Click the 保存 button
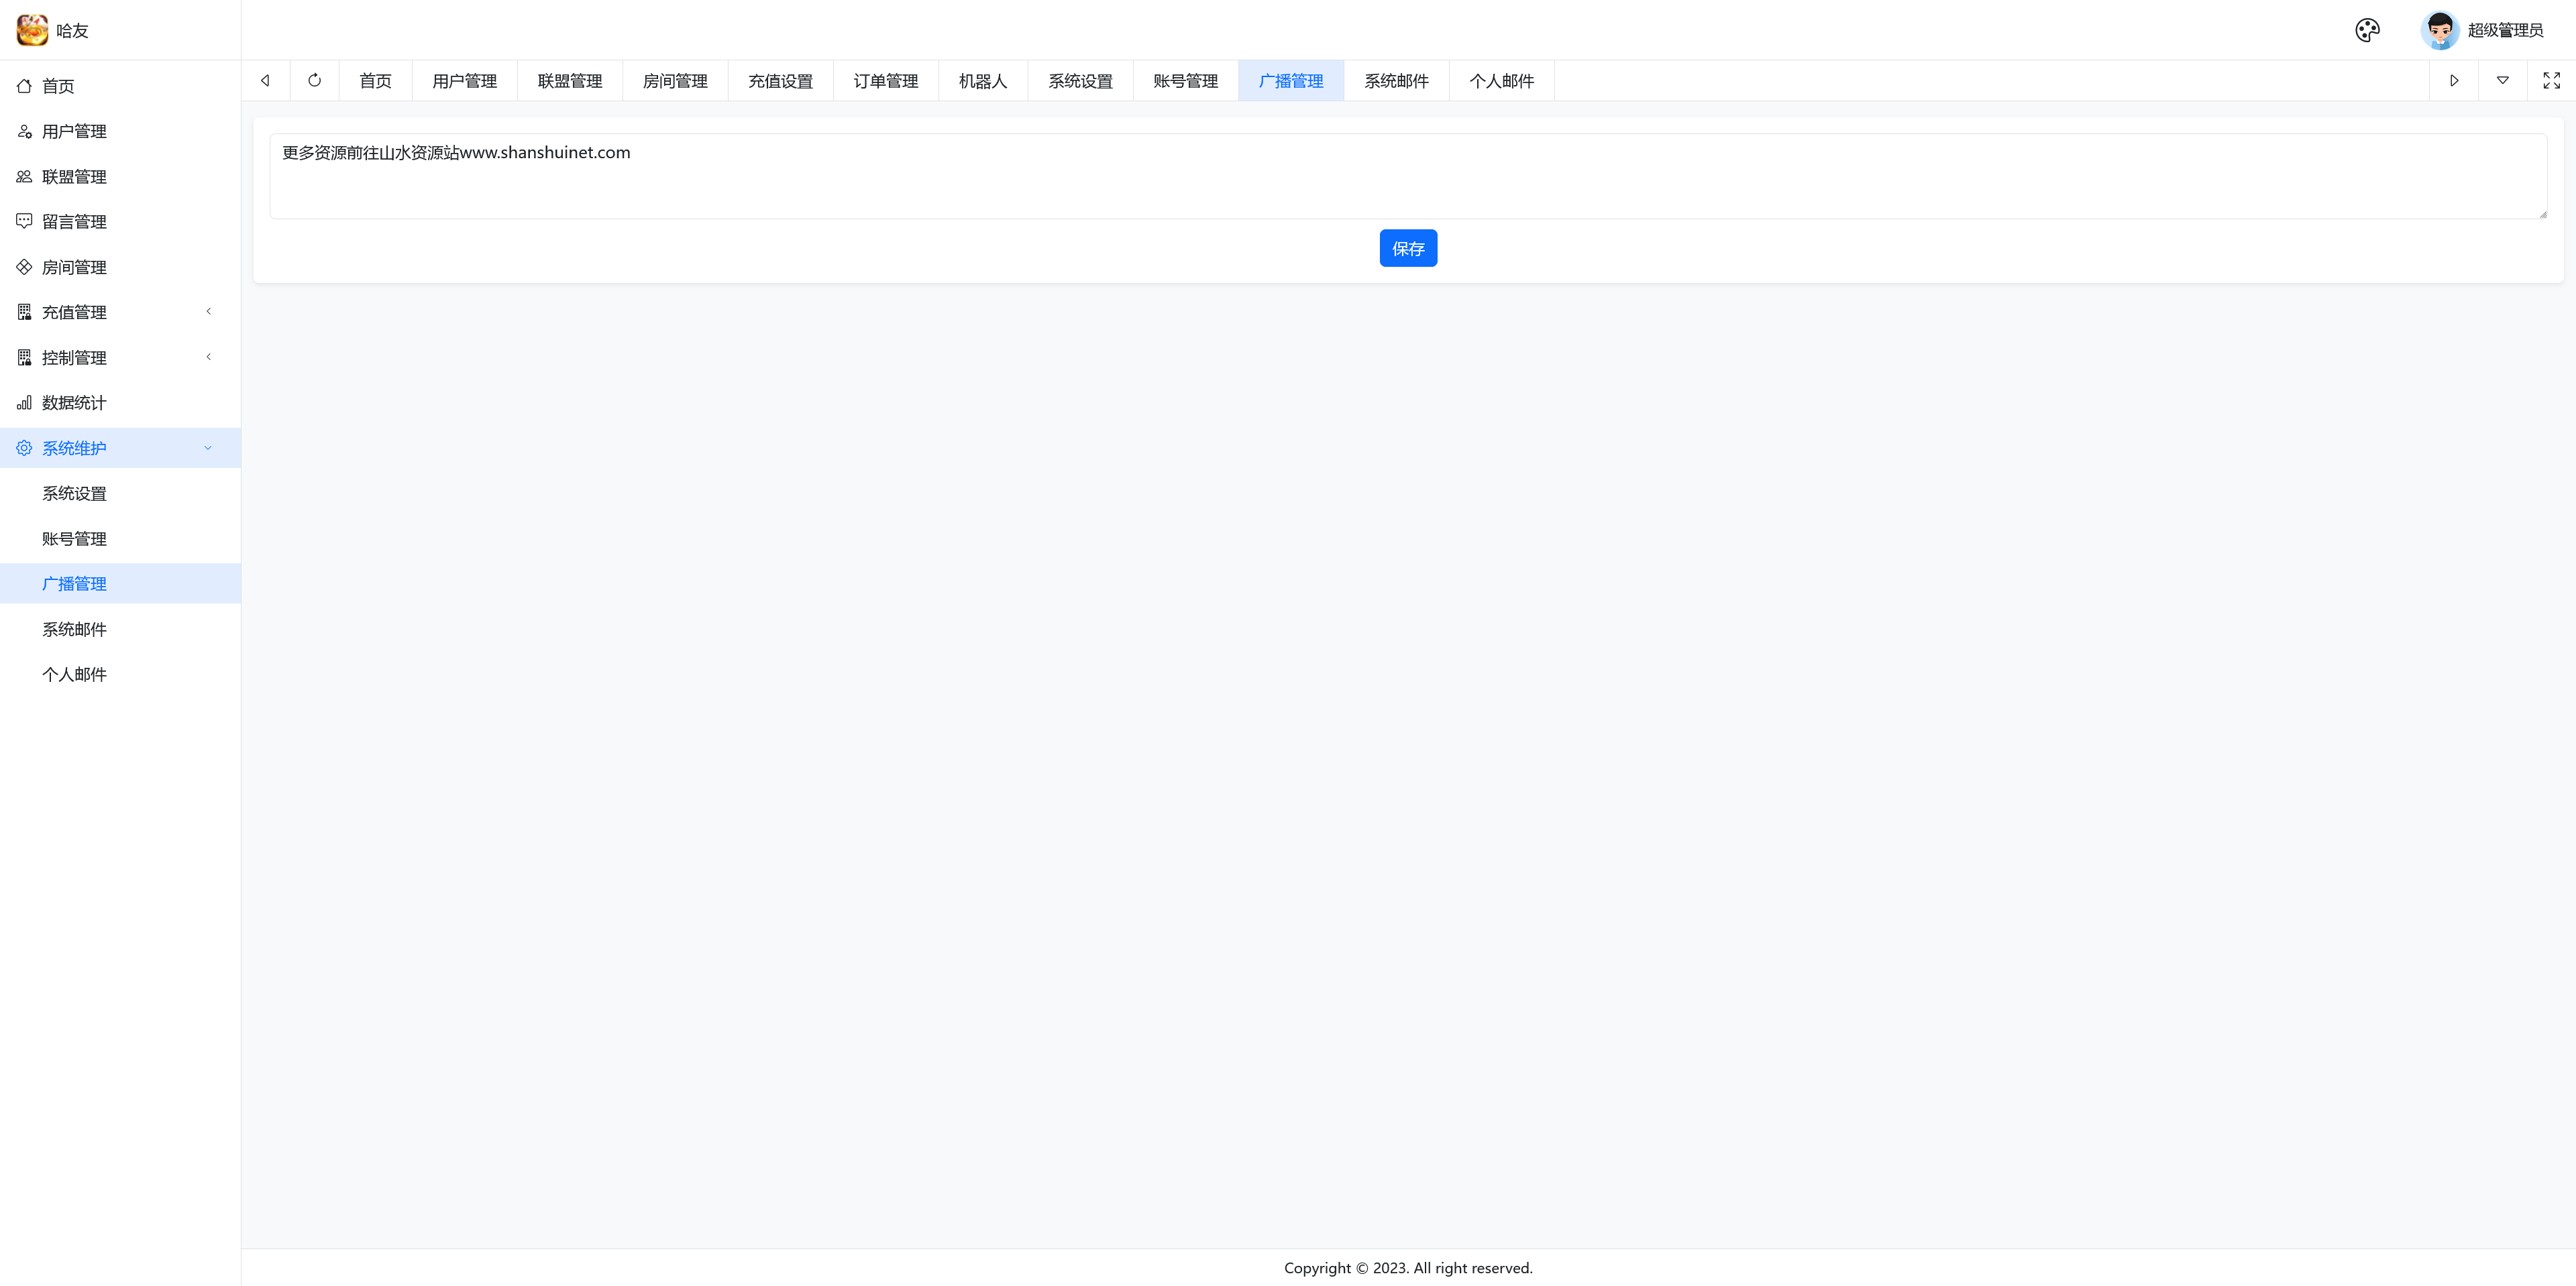The height and width of the screenshot is (1286, 2576). tap(1408, 249)
